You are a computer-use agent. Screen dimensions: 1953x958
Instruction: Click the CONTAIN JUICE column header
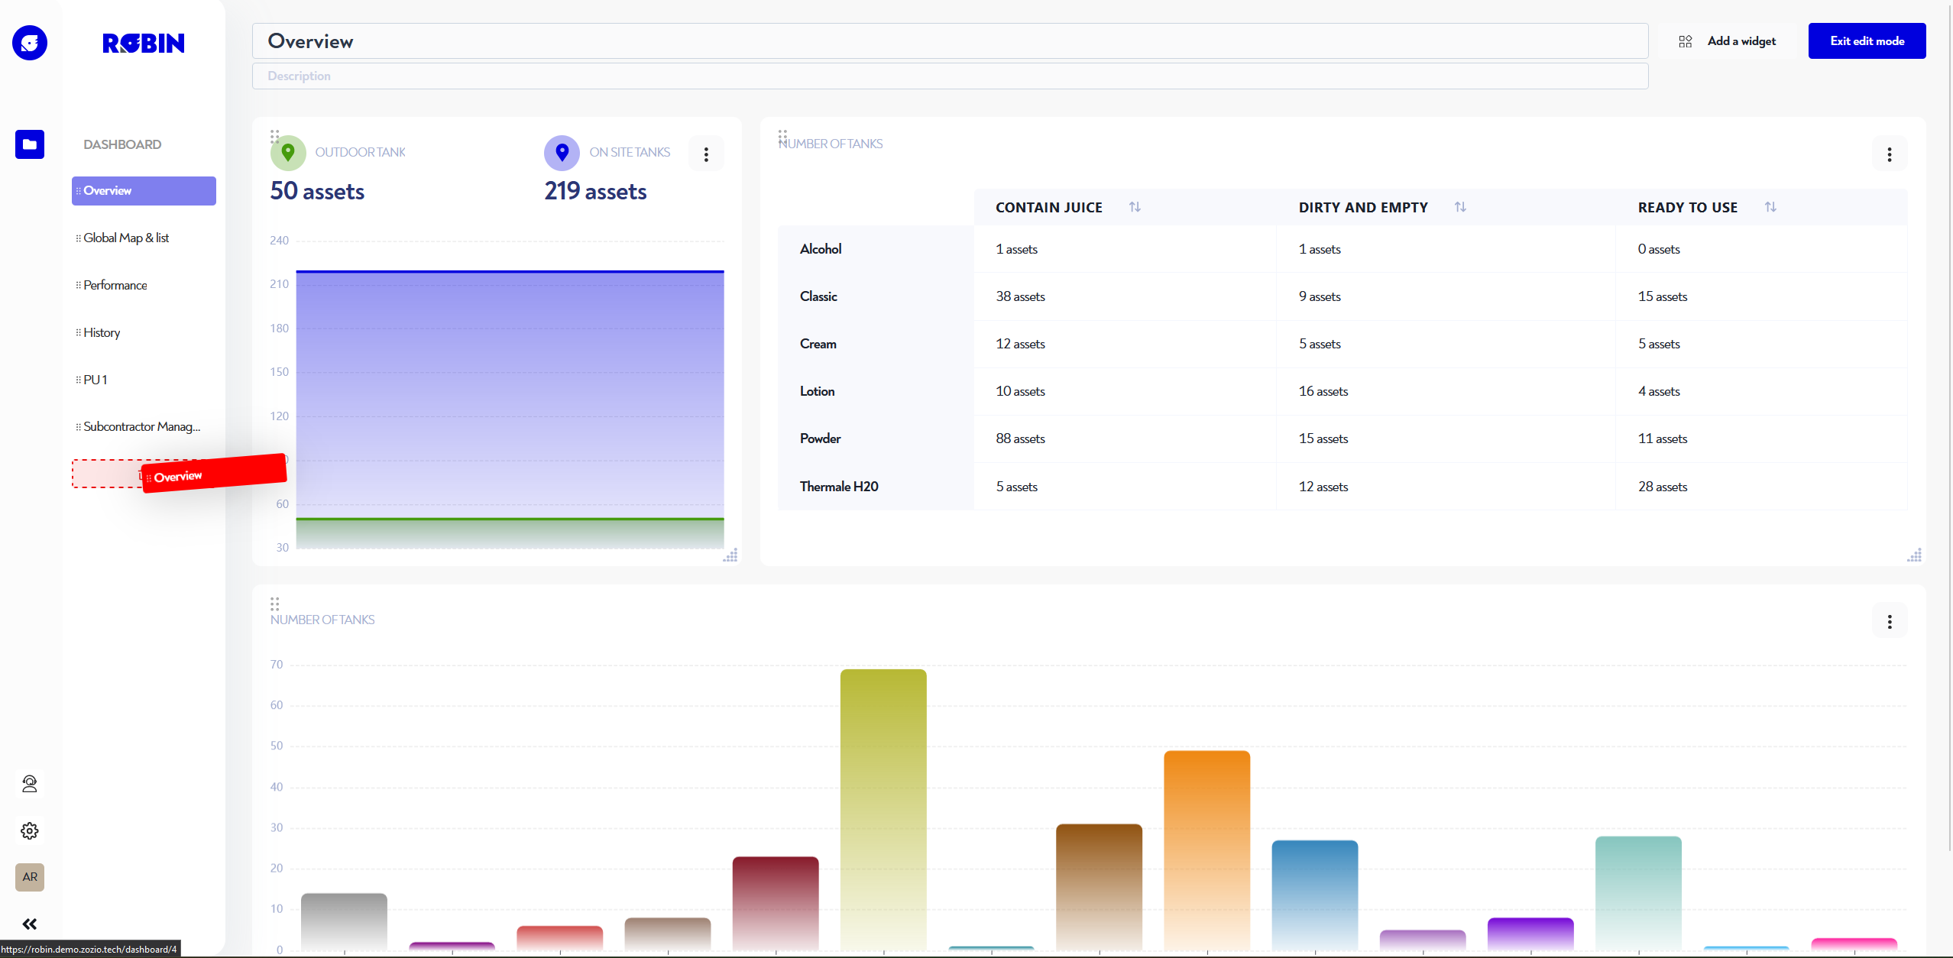tap(1048, 208)
